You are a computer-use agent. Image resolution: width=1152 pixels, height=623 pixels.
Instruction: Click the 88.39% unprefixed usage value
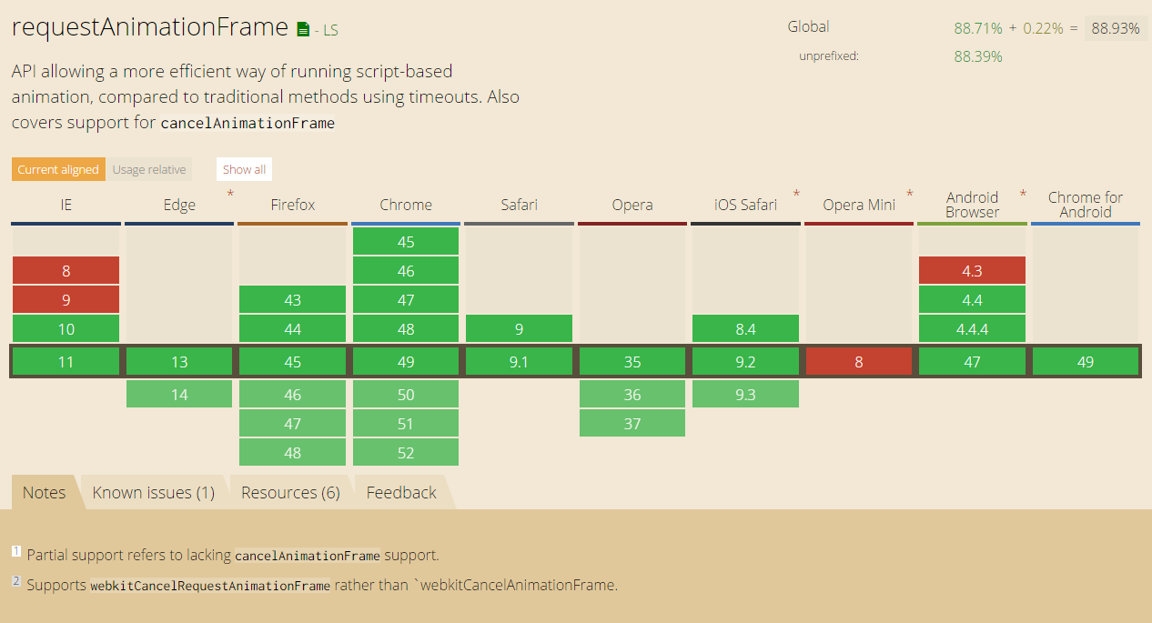[978, 56]
